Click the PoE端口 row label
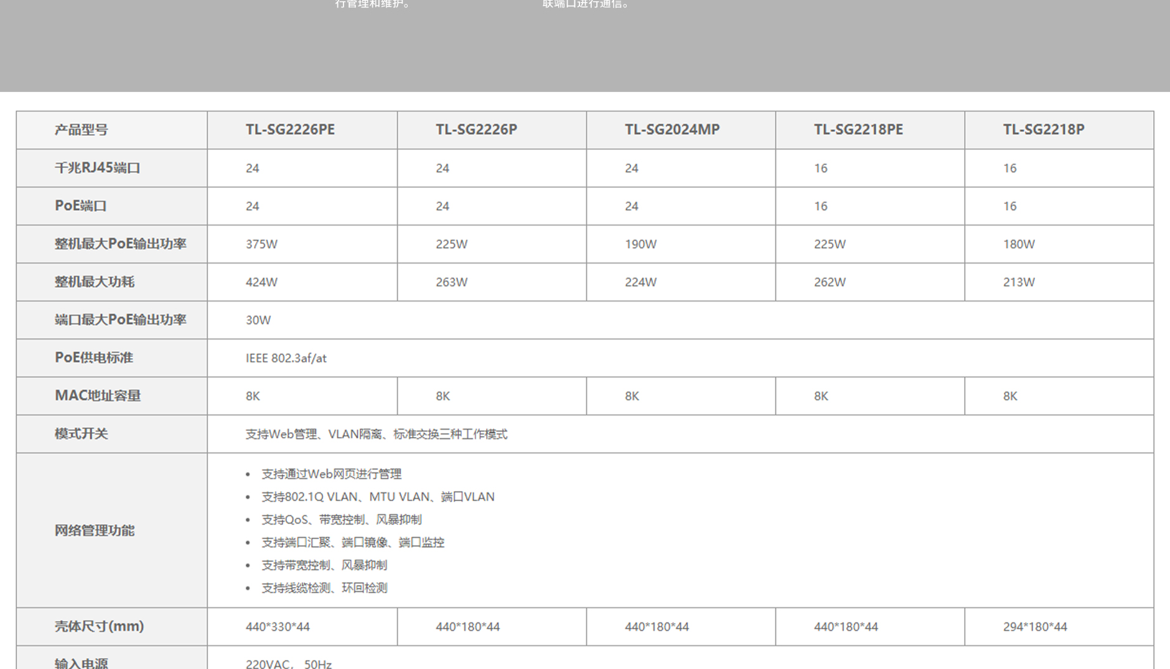 (80, 206)
